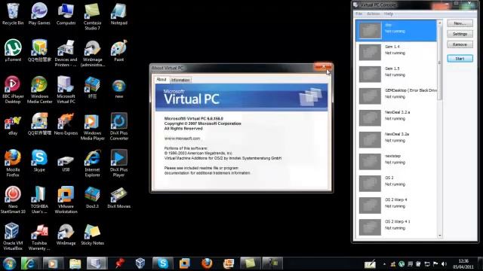The height and width of the screenshot is (271, 483).
Task: Launch BBC iPlayer Desktop icon
Action: (13, 90)
